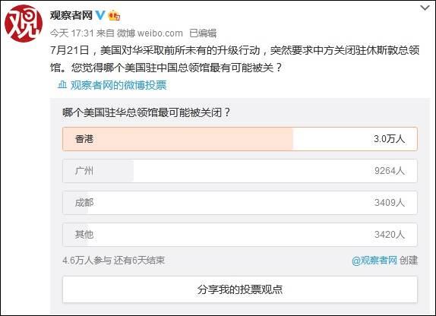
Task: Click the 3.0万人 vote count on 香港
Action: click(389, 138)
